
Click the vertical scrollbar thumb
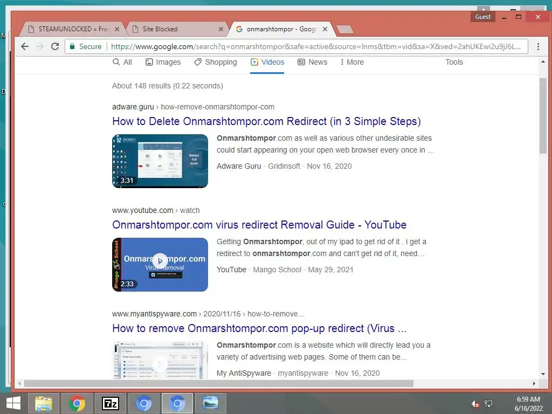pos(543,116)
